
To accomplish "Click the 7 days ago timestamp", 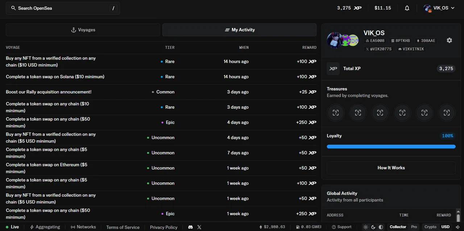I will tap(238, 153).
